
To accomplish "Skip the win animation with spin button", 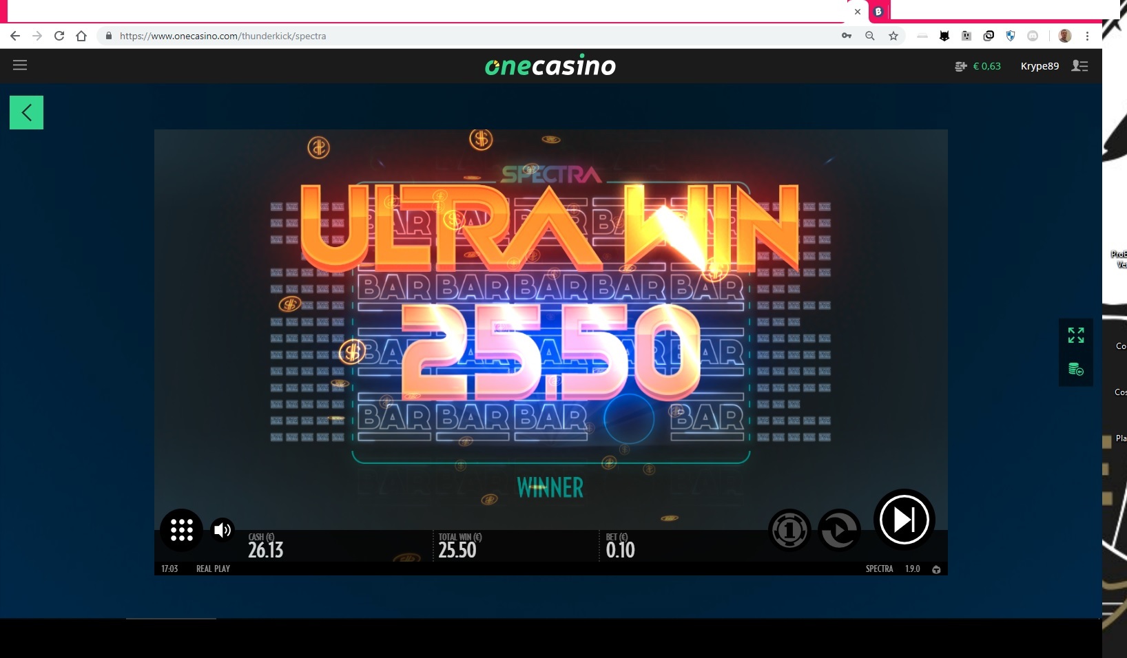I will point(904,520).
